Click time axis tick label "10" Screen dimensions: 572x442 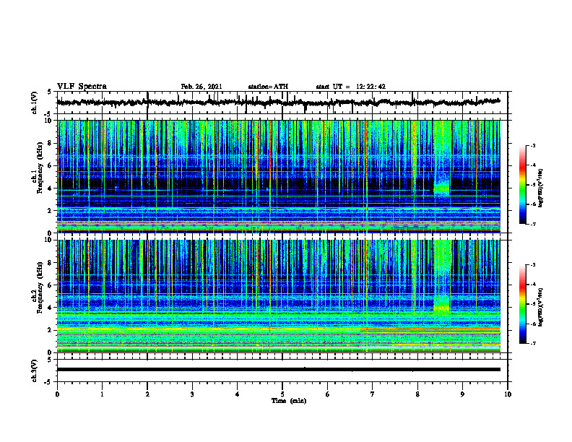(508, 394)
